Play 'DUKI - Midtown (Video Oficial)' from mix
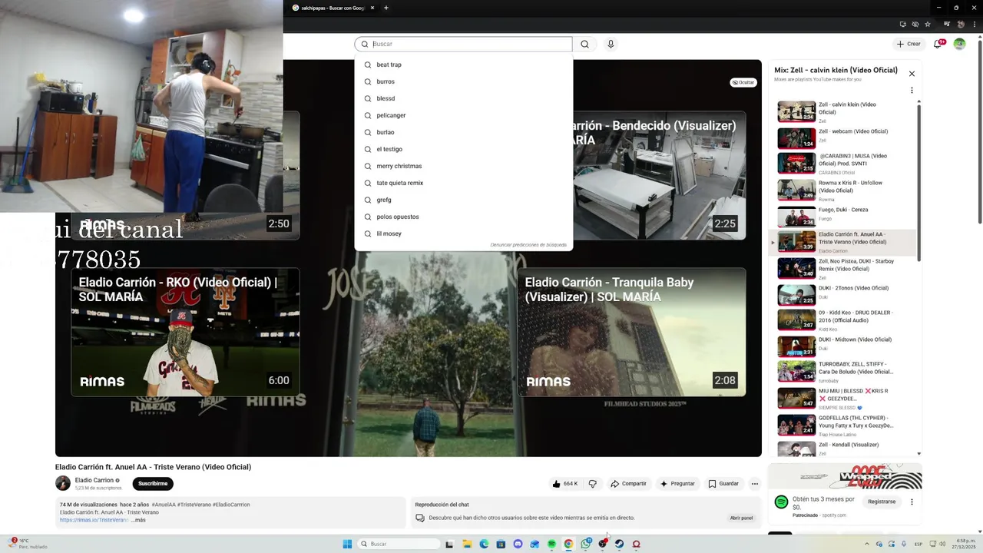This screenshot has width=983, height=553. (x=843, y=346)
